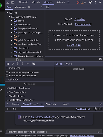Click the Send feedback link

[x=83, y=109]
